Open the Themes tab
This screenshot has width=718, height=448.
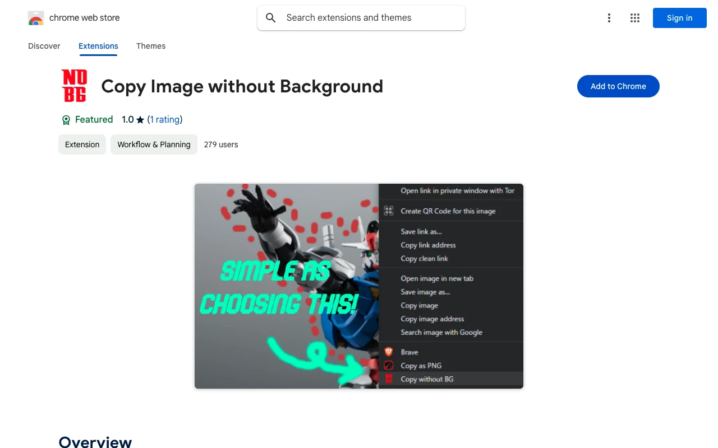point(151,46)
